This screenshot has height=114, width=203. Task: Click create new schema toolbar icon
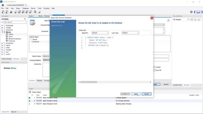click(16, 12)
